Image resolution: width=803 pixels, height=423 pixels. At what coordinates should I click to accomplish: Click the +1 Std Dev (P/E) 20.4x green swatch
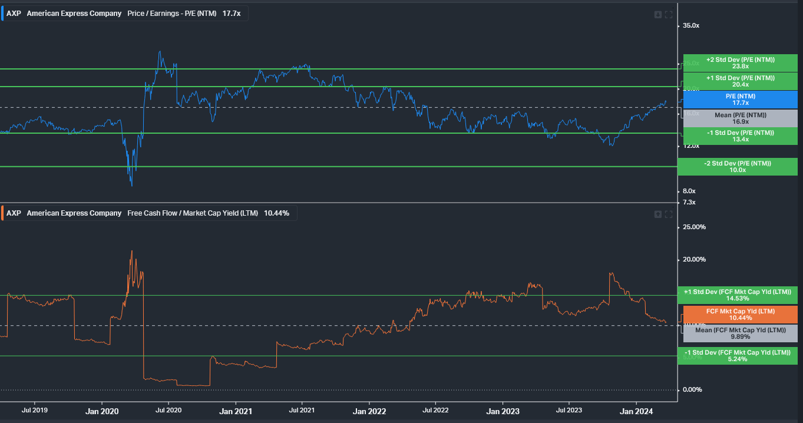738,81
